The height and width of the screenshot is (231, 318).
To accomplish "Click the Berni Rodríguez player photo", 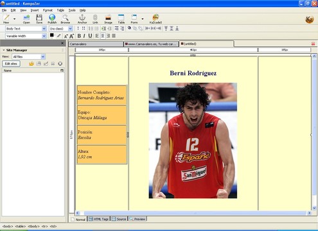I will [193, 141].
